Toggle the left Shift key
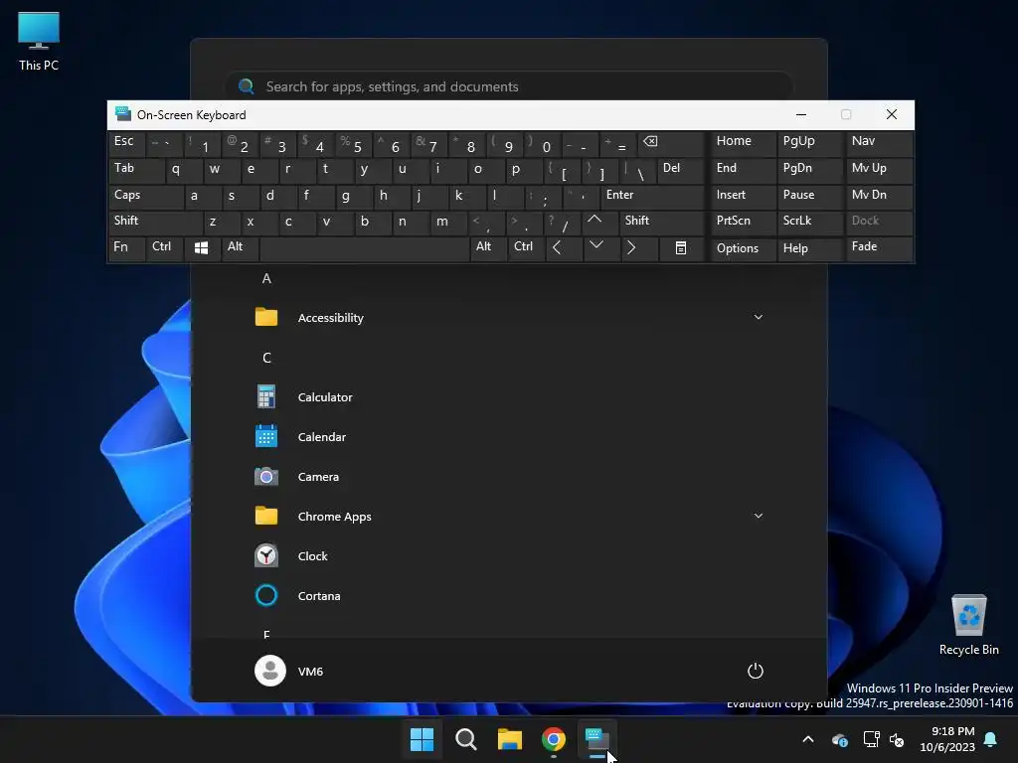The width and height of the screenshot is (1018, 763). click(x=156, y=223)
